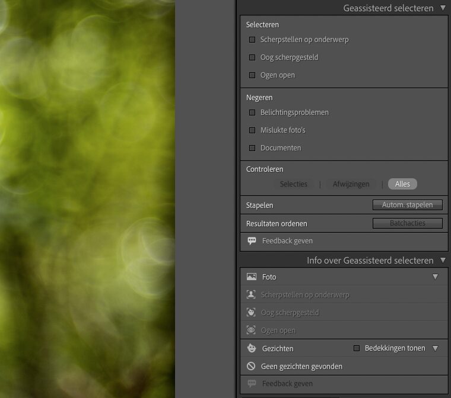
Task: Click Oog scherpgesteld info row text
Action: [290, 313]
